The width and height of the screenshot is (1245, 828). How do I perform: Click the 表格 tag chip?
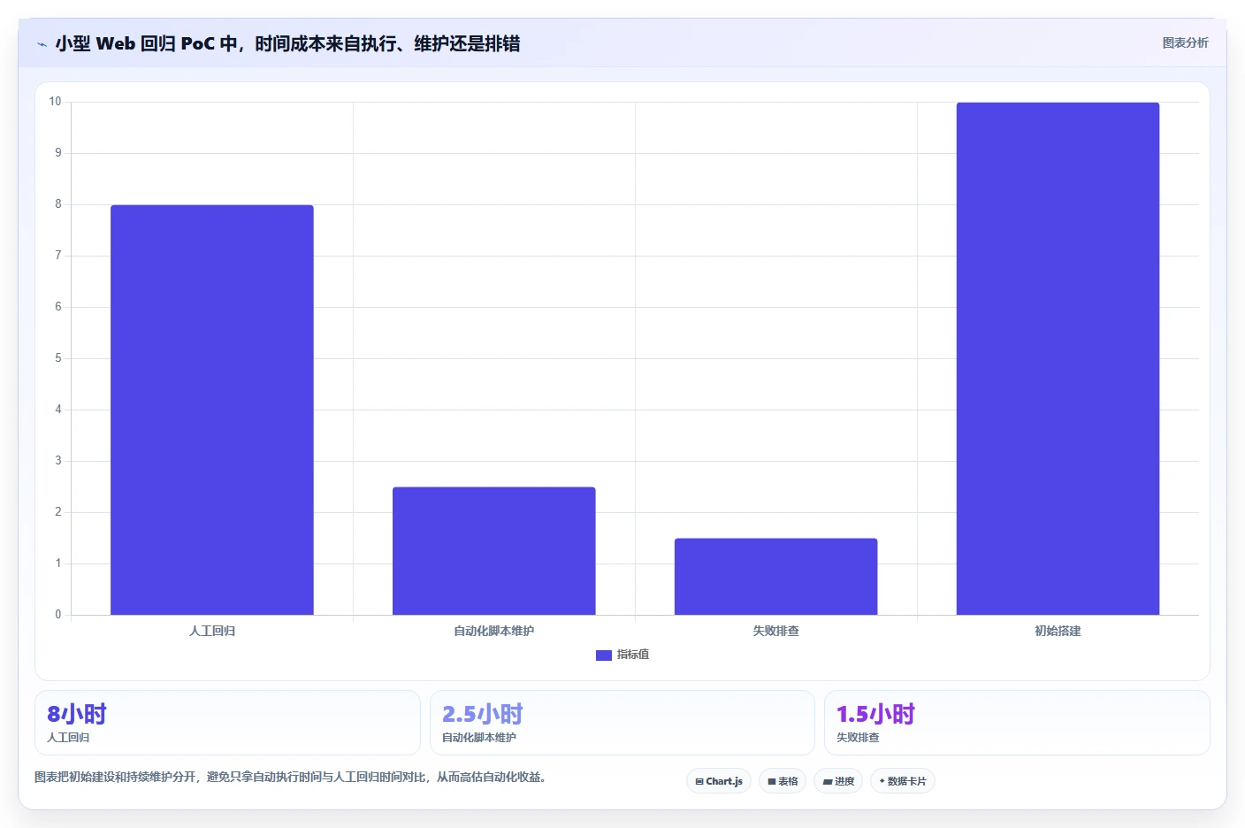coord(783,781)
